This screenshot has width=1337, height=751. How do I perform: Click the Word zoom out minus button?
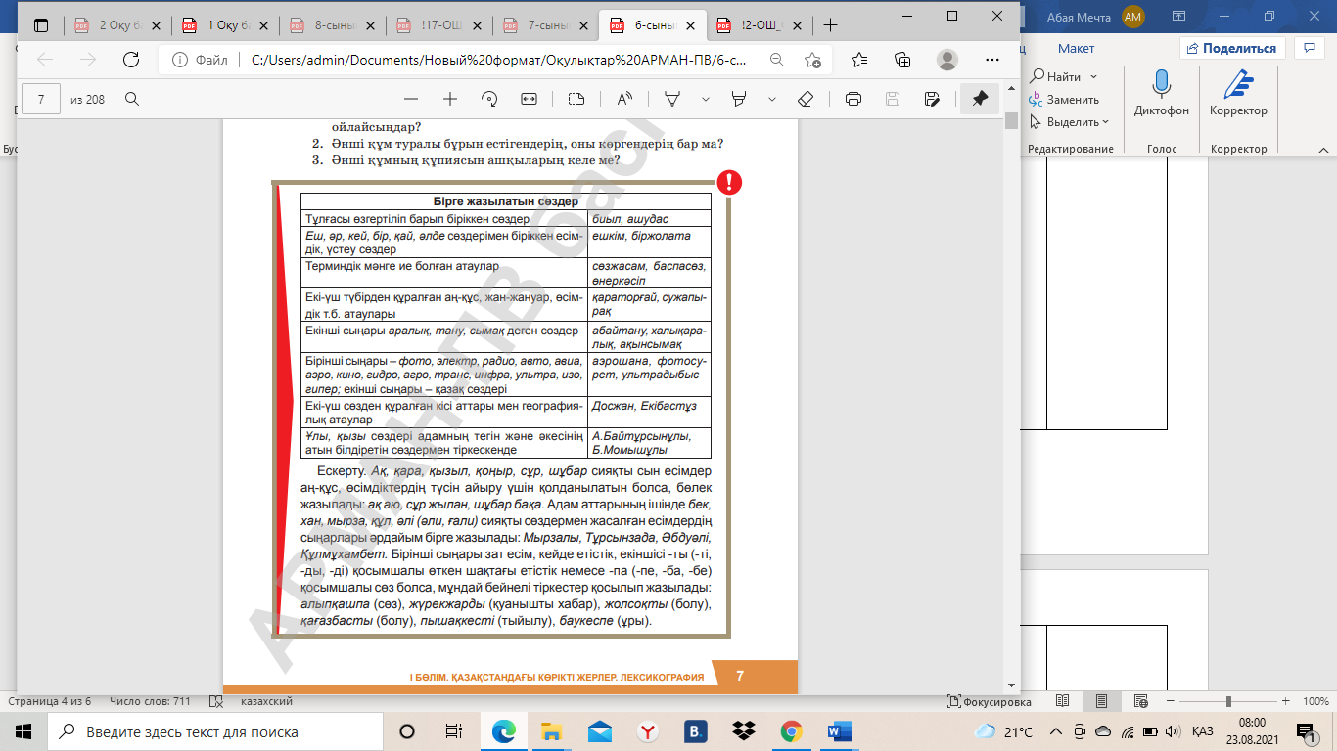click(x=1169, y=702)
